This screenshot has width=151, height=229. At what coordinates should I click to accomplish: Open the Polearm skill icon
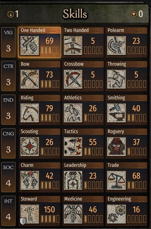[x=116, y=45]
